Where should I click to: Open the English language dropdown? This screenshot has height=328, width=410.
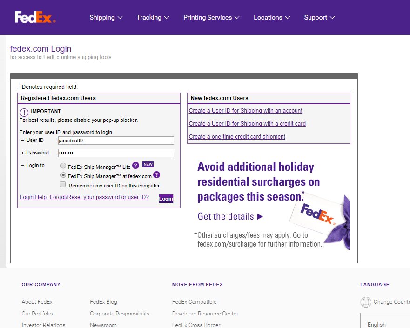coord(385,321)
